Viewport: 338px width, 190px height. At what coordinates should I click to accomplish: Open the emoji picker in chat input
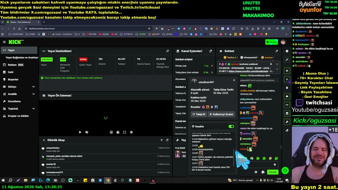coord(275,165)
